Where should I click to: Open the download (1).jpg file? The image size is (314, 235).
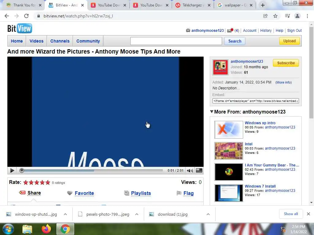tap(173, 214)
